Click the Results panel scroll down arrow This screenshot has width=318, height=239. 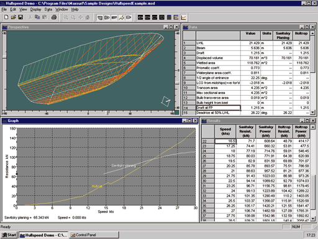point(313,218)
